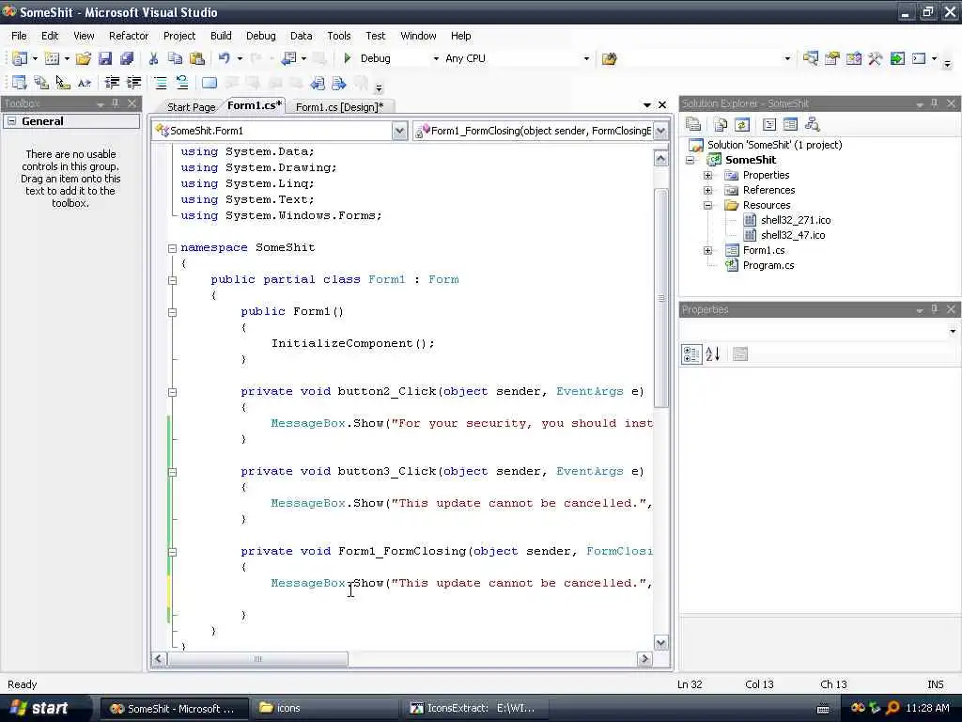Click View Code icon in Solution Explorer
The image size is (962, 722).
click(768, 125)
